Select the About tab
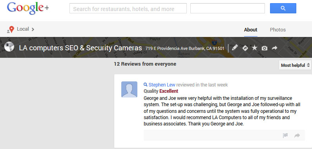The height and width of the screenshot is (149, 312). pyautogui.click(x=250, y=29)
